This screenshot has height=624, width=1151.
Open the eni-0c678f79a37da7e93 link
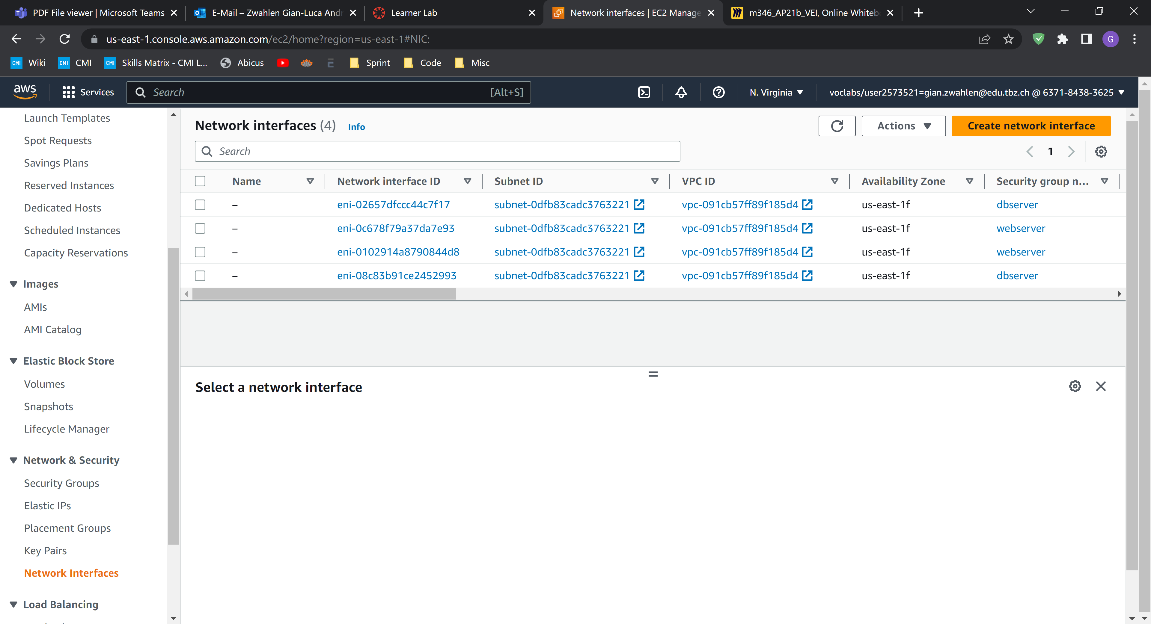[x=395, y=228]
